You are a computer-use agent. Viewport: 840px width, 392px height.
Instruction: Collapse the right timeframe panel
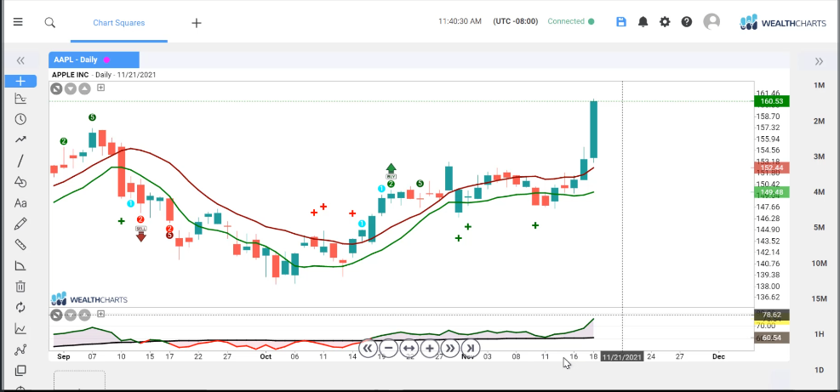[819, 61]
